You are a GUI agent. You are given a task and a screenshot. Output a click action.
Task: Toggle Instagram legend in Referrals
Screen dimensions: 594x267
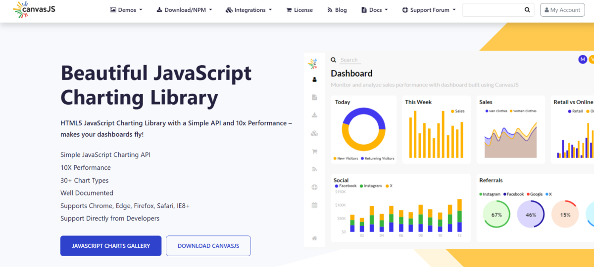coord(490,194)
